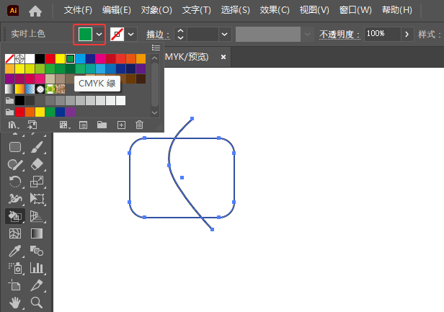The image size is (444, 312).
Task: Click the new color group folder icon
Action: [x=102, y=125]
